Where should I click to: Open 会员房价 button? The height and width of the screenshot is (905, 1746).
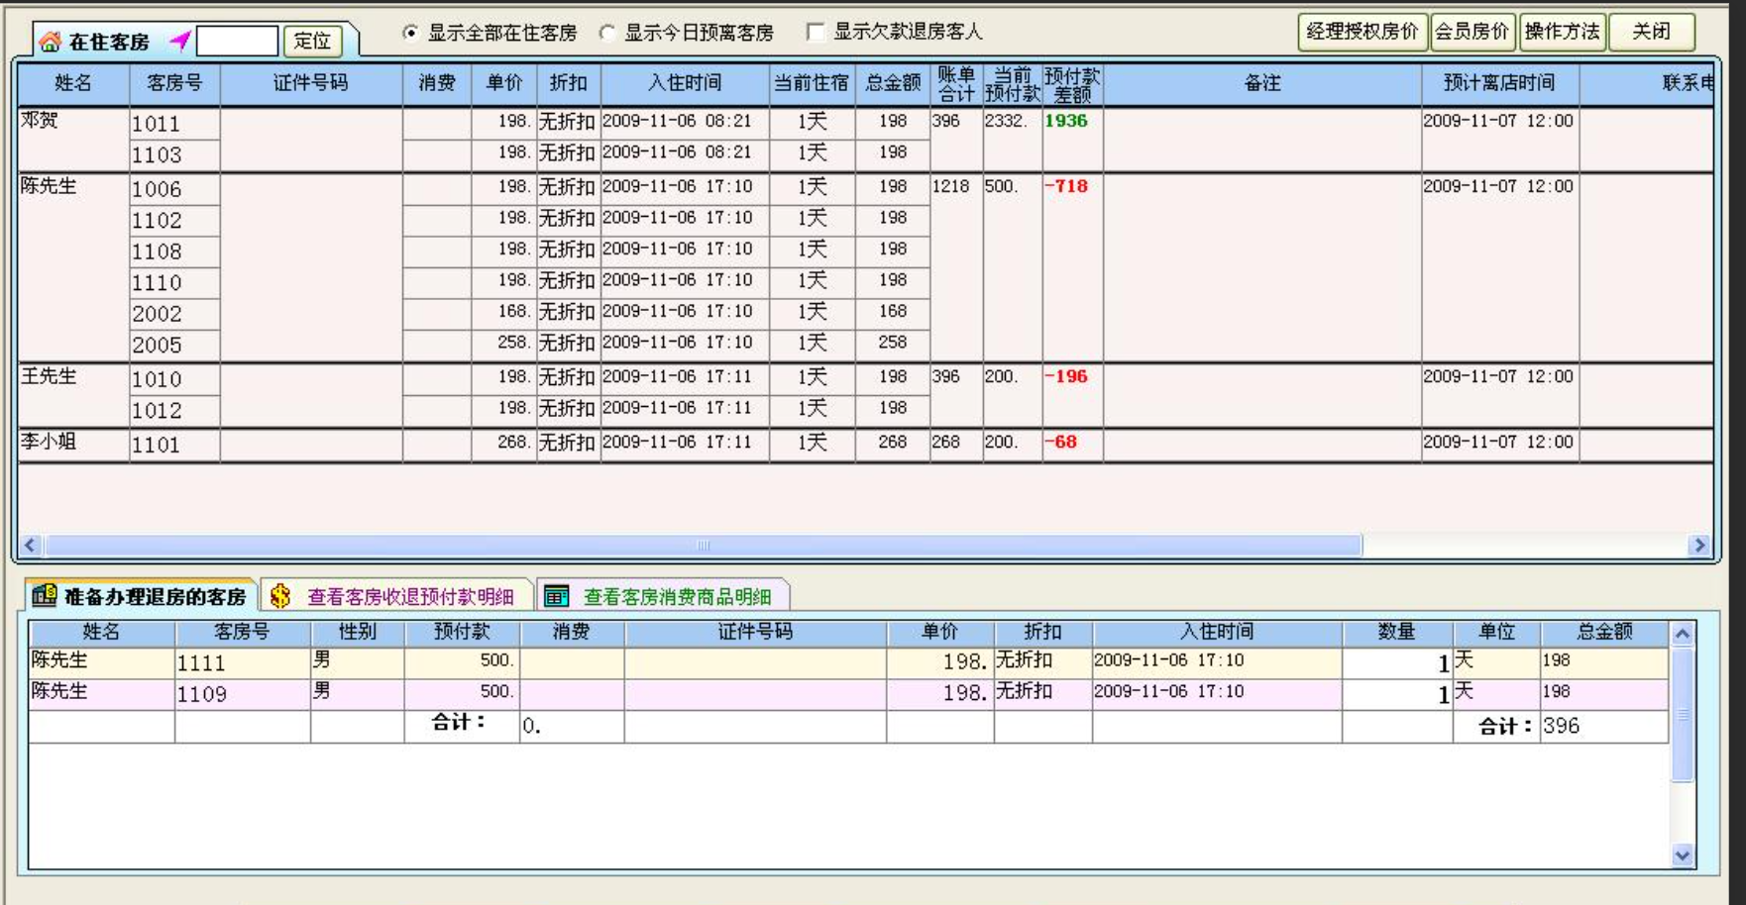point(1472,32)
